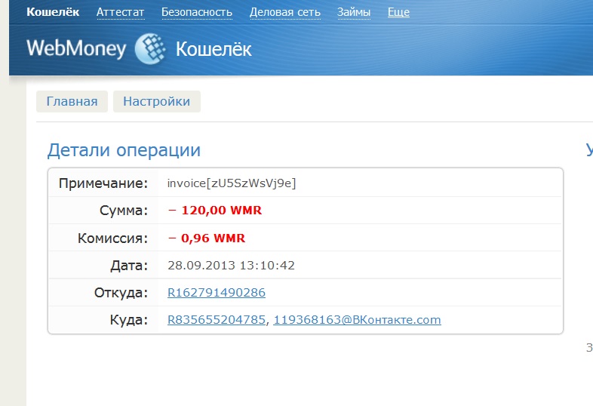Open the Аттестат menu item
Viewport: 593px width, 406px height.
pos(120,13)
